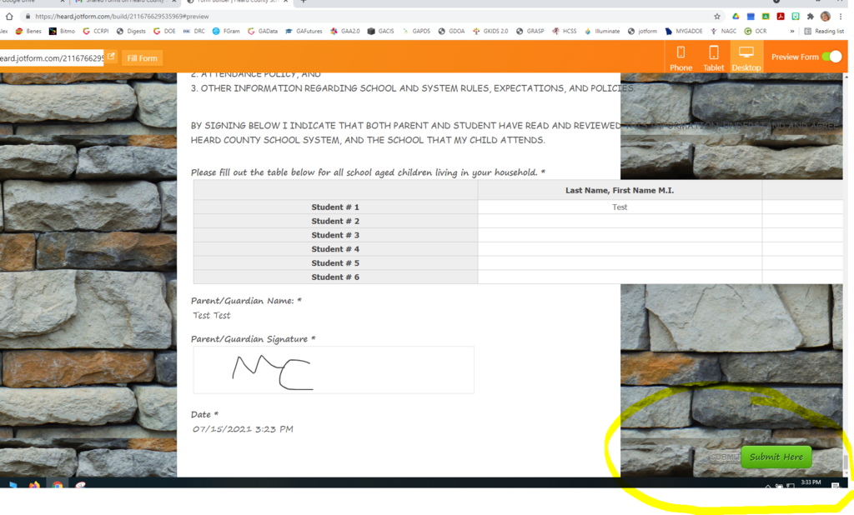Open the Reading list panel

[824, 32]
